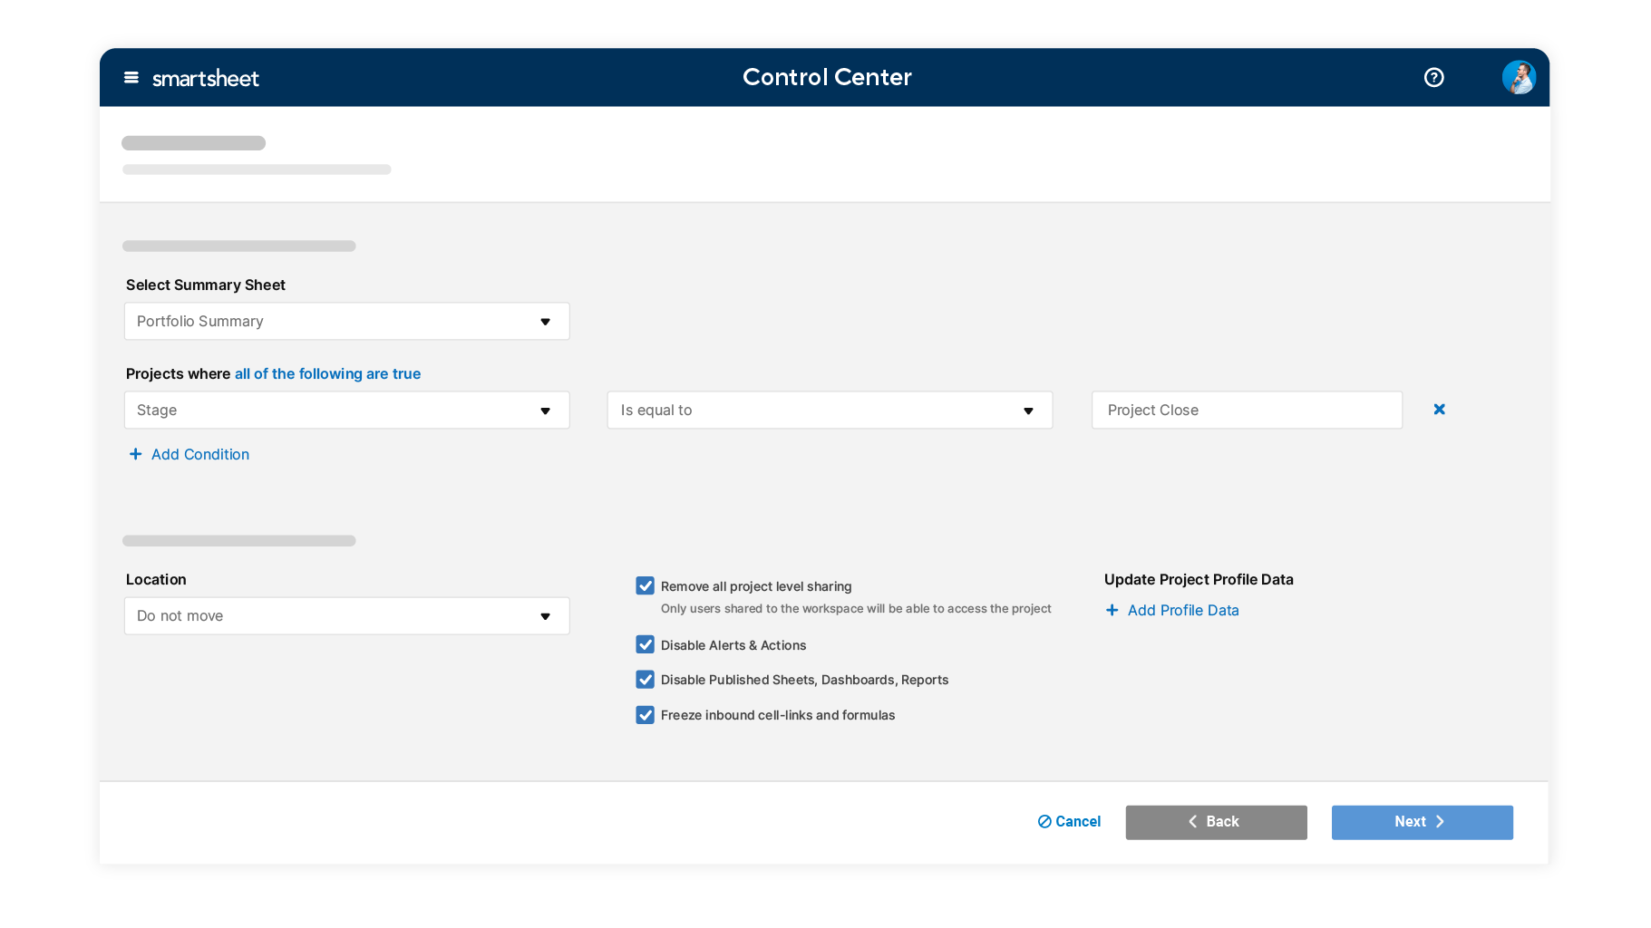This screenshot has height=928, width=1651.
Task: Click the plus icon beside Add Condition
Action: tap(135, 454)
